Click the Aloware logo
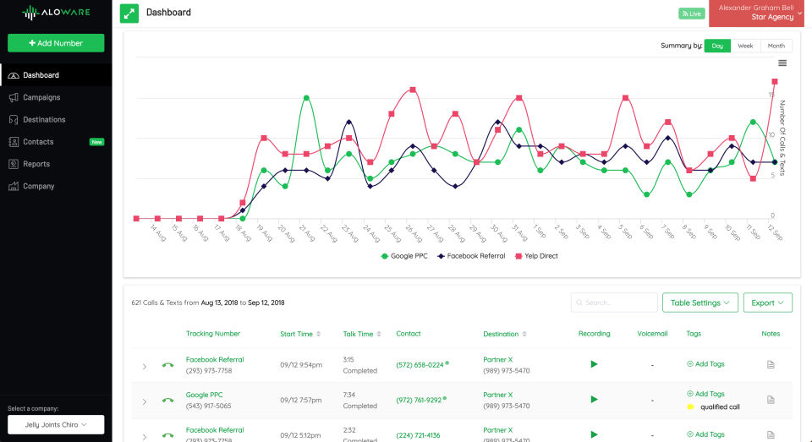Screen dimensions: 812x442 (x=54, y=13)
